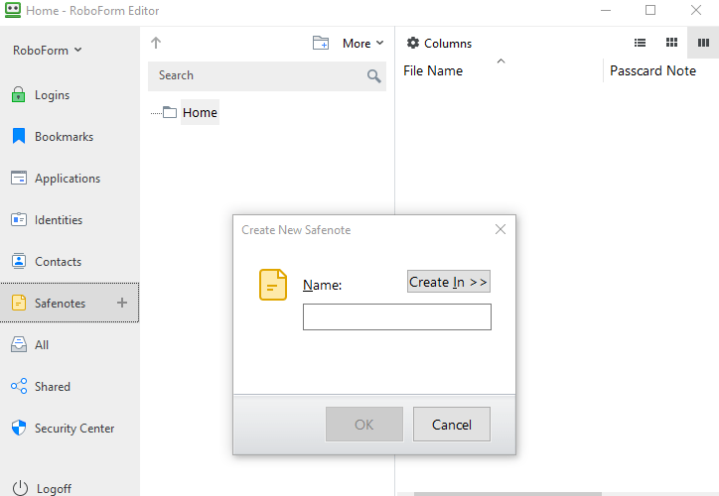Viewport: 719px width, 496px height.
Task: Click the new folder icon
Action: point(321,44)
